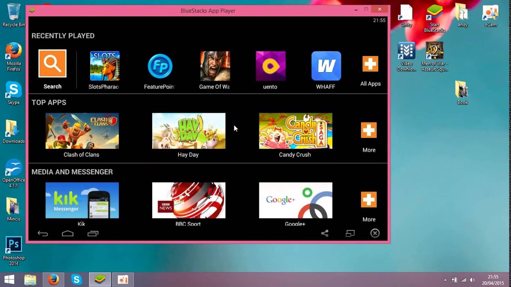Open the Hay Day thumbnail
This screenshot has height=287, width=511.
(x=188, y=131)
